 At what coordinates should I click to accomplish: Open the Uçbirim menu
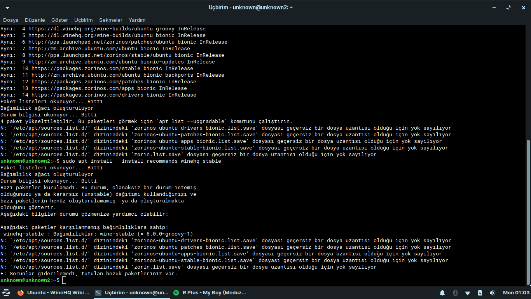pos(84,20)
